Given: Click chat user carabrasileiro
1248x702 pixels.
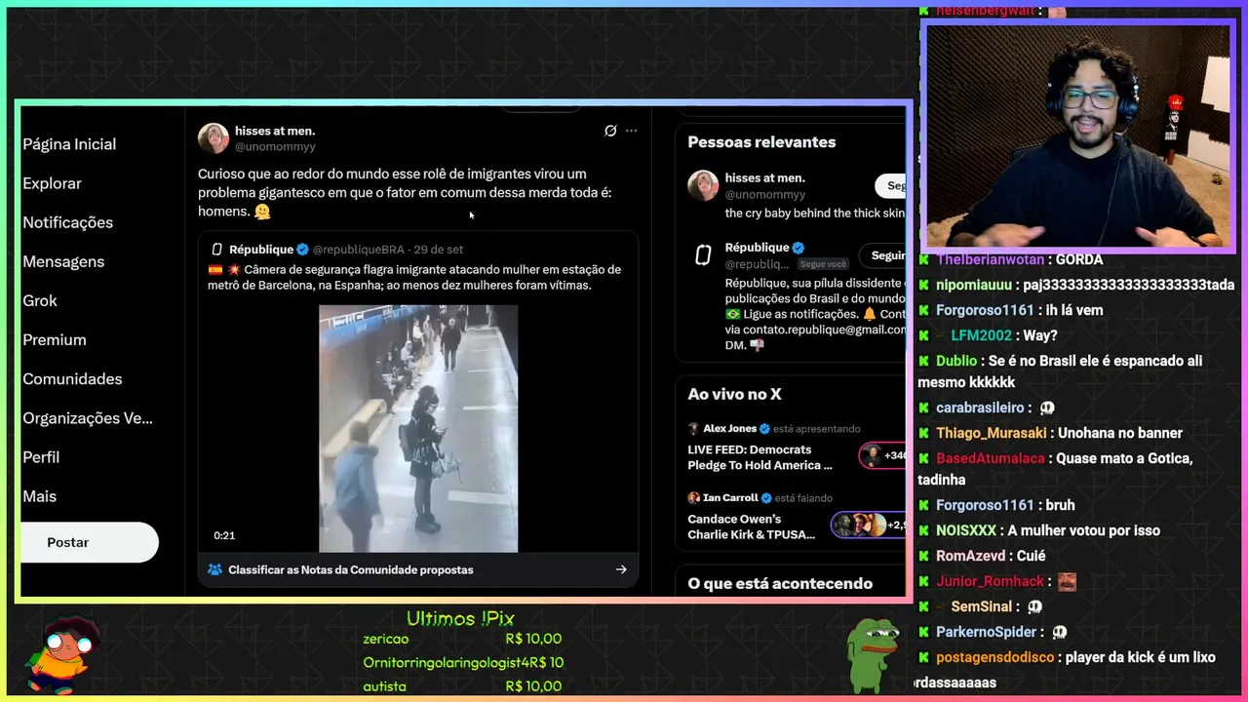Looking at the screenshot, I should click(x=980, y=408).
